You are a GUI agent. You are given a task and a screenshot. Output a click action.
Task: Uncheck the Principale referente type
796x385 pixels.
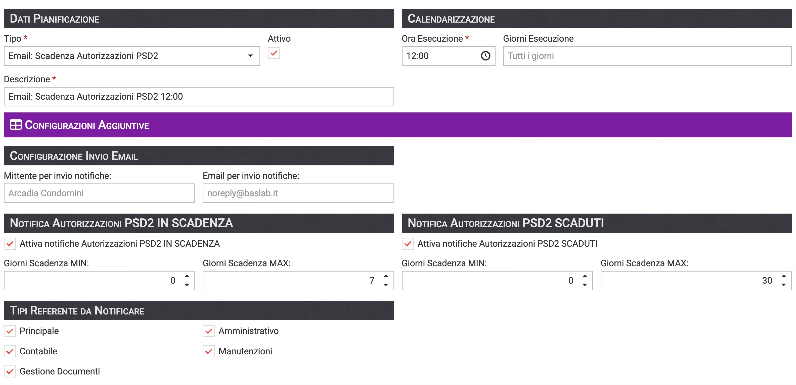pos(10,331)
